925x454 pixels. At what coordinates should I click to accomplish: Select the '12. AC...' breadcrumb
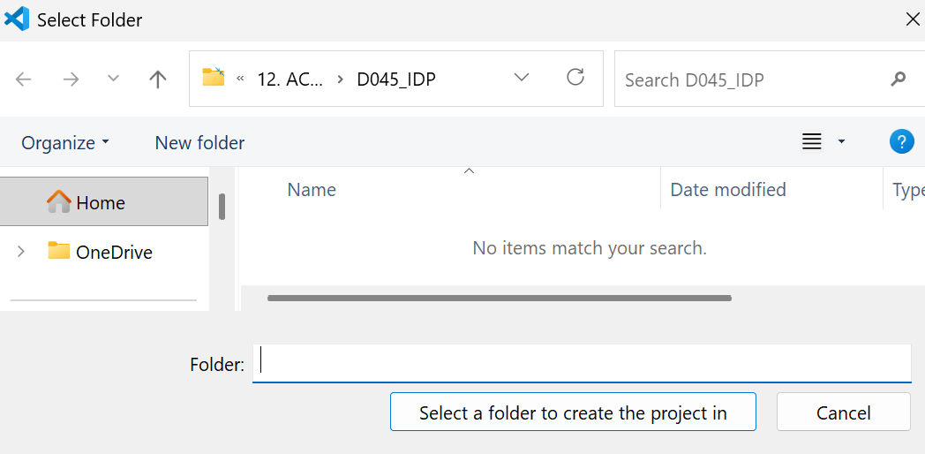290,79
